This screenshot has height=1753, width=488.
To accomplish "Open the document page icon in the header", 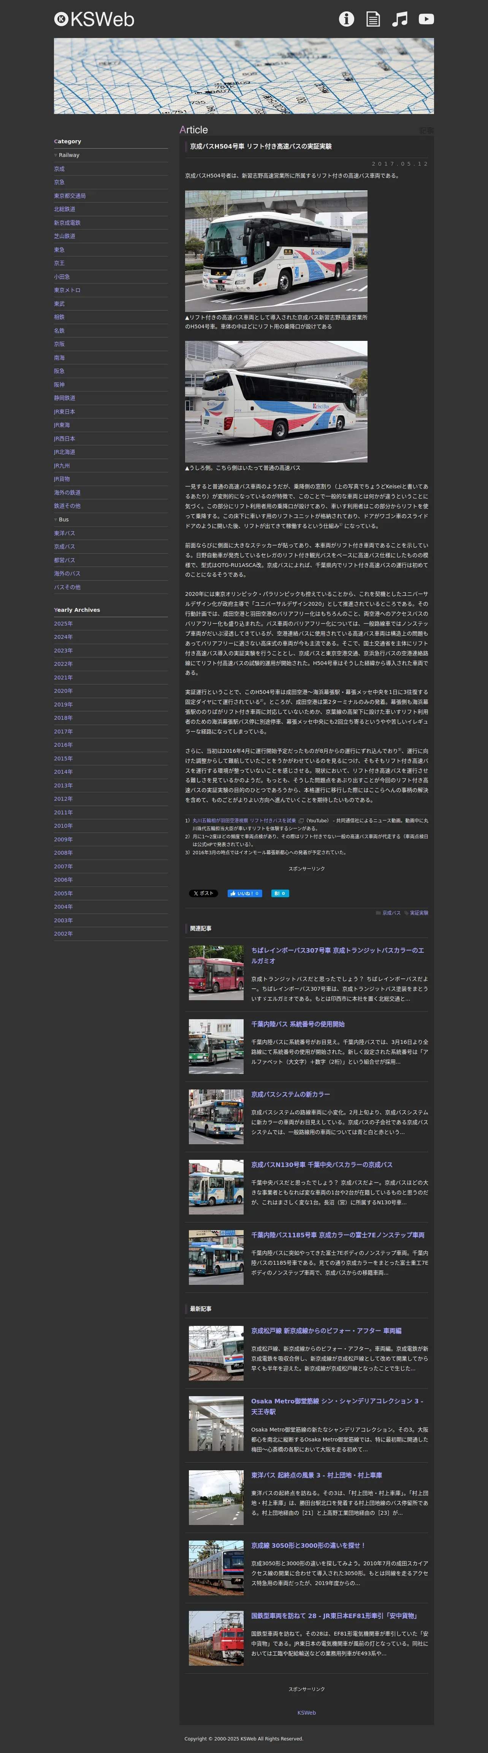I will click(x=373, y=19).
